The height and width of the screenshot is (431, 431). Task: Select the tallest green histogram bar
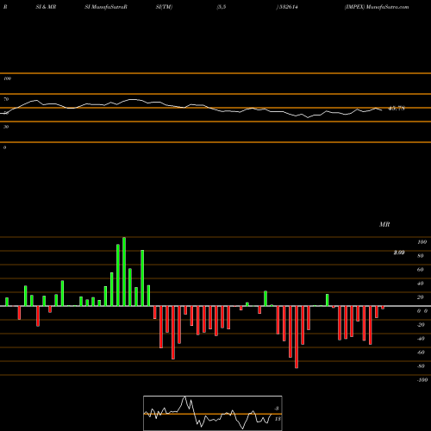pos(124,272)
